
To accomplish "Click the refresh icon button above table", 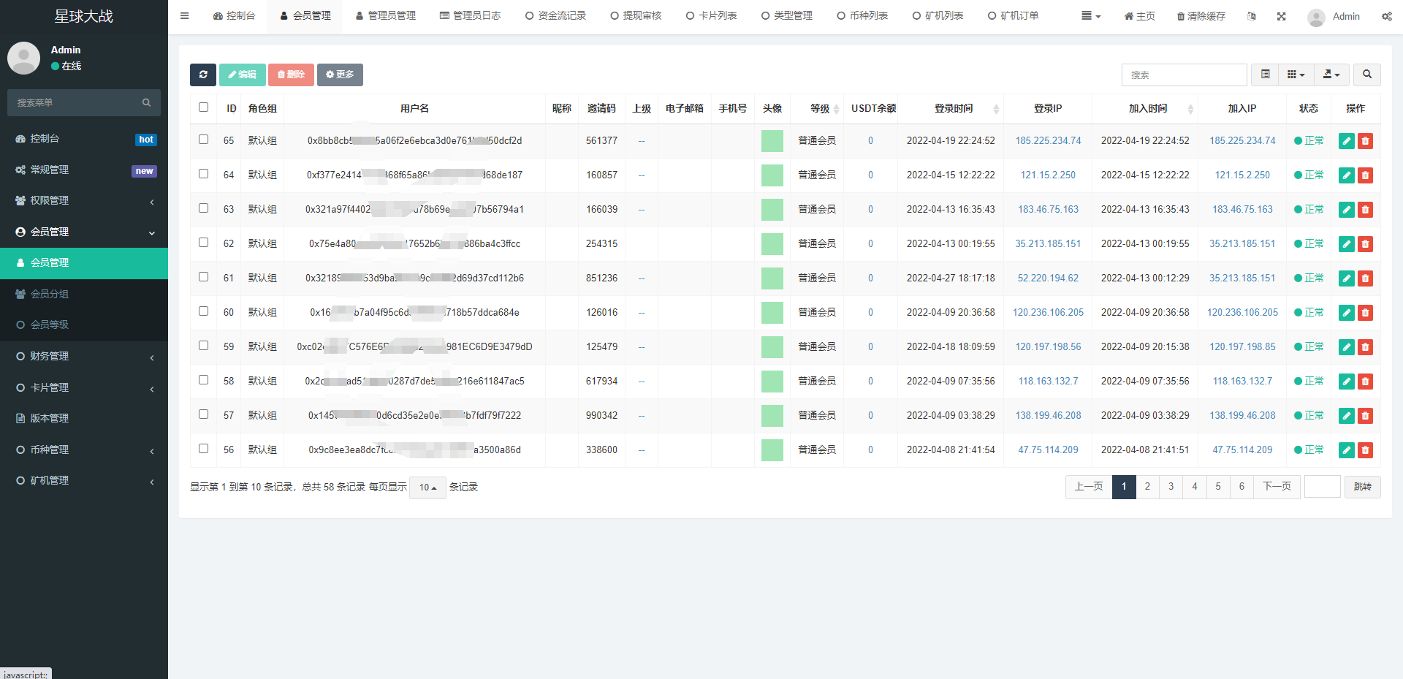I will (203, 75).
